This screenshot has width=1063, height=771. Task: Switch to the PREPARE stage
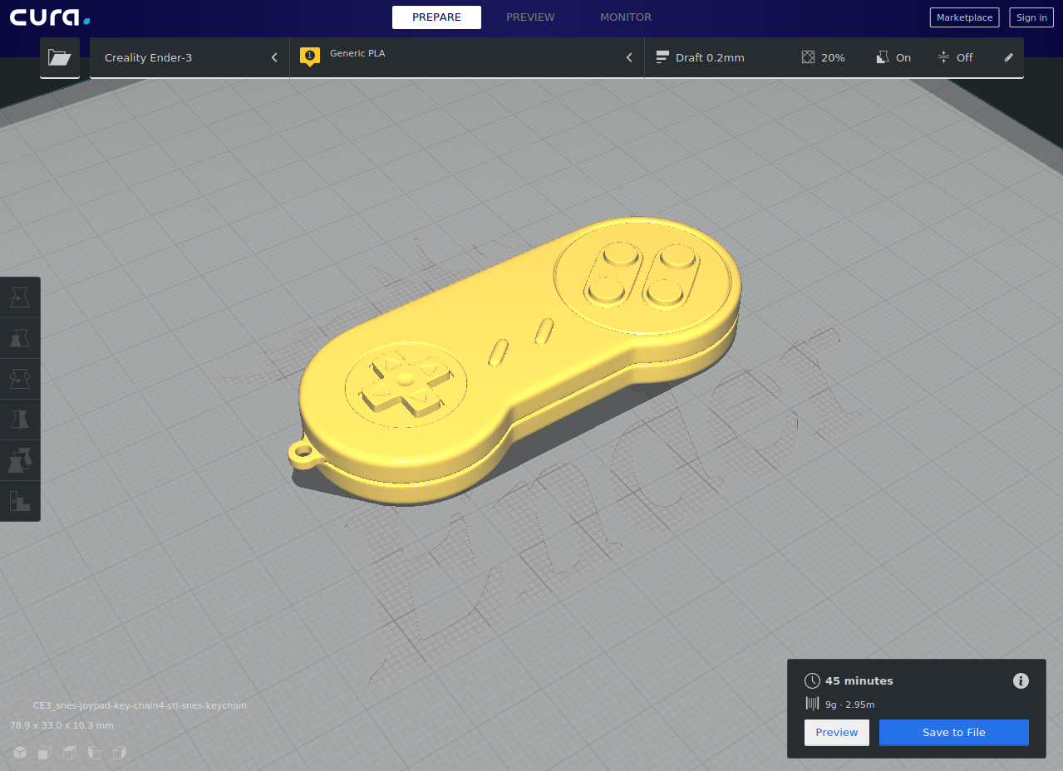coord(436,17)
